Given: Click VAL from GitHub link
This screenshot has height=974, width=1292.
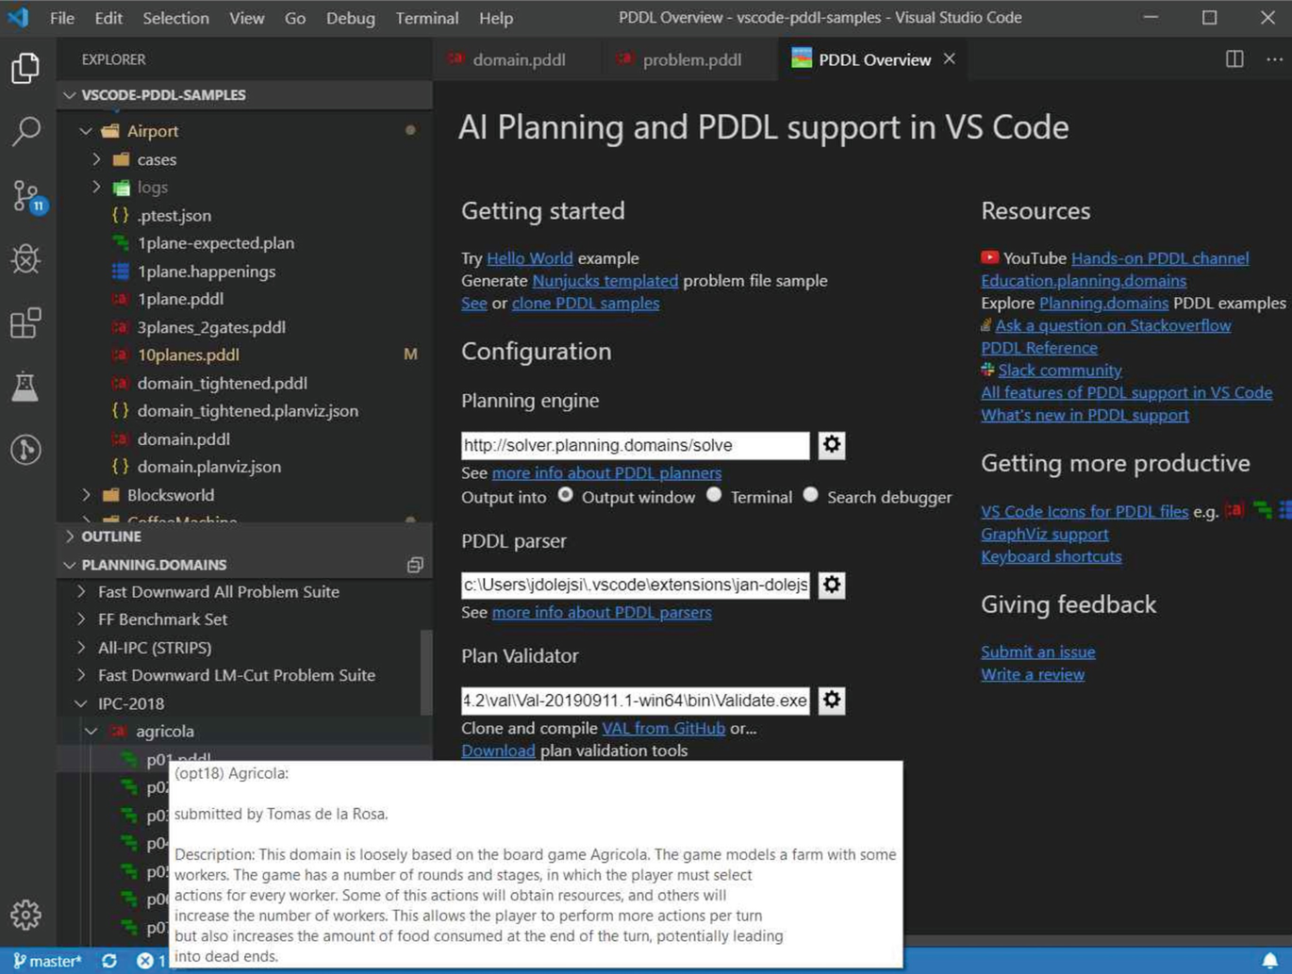Looking at the screenshot, I should pyautogui.click(x=663, y=728).
